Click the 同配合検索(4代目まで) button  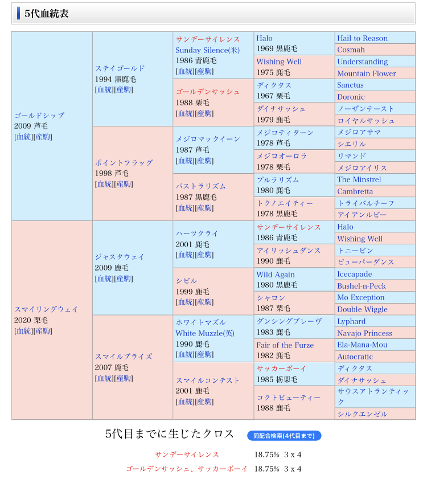point(284,436)
